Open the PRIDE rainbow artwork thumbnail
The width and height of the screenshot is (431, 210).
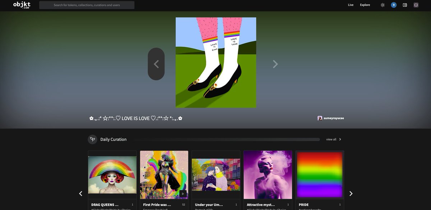(x=320, y=175)
